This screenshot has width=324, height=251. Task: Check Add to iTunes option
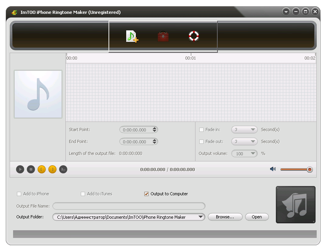[83, 194]
